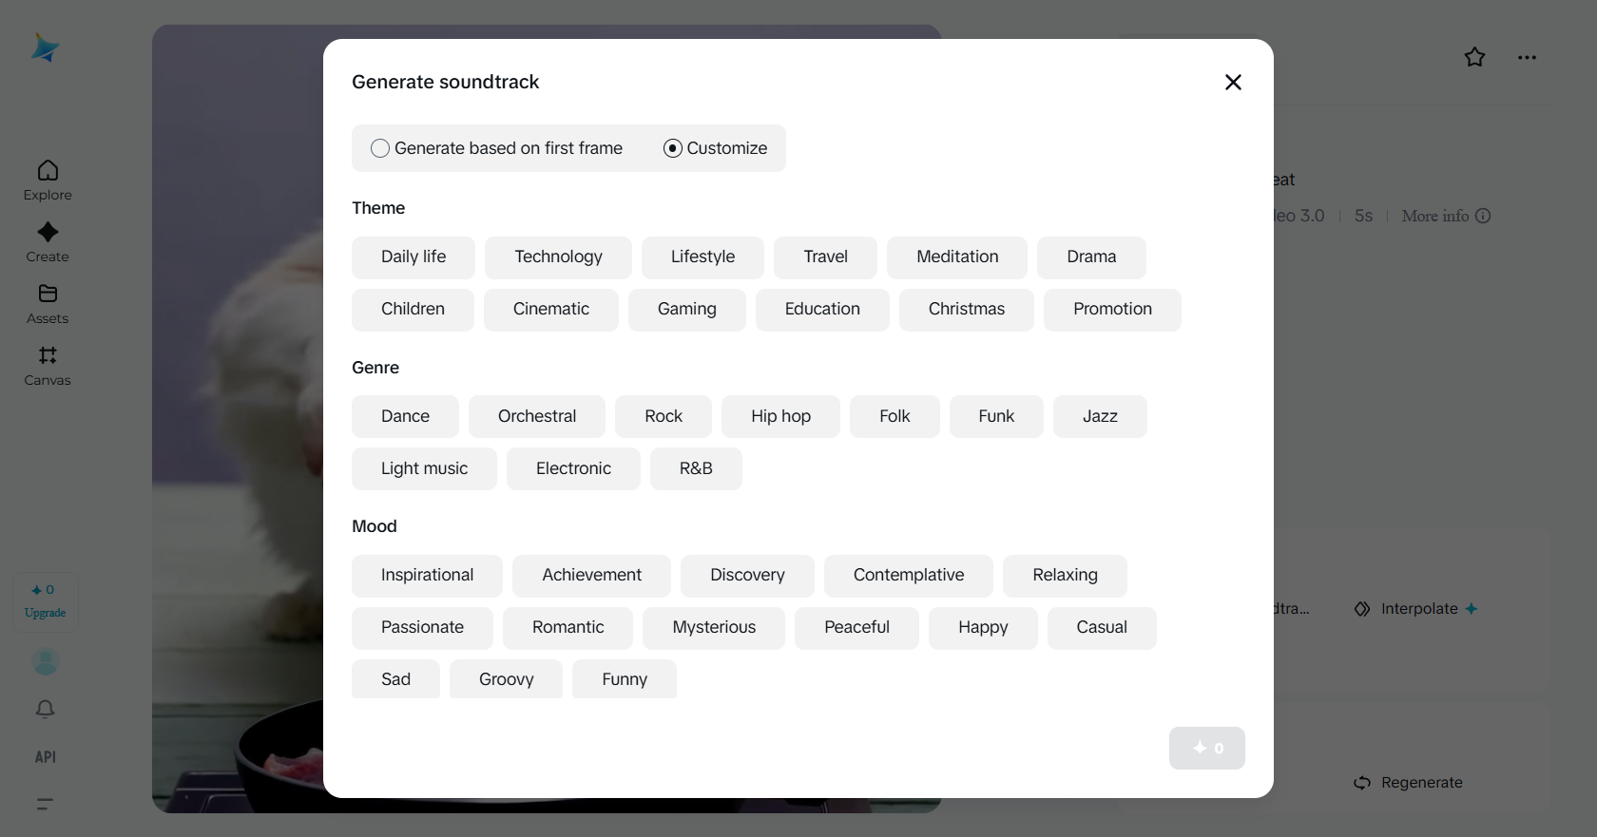This screenshot has width=1597, height=837.
Task: Click the notifications bell icon
Action: pos(46,710)
